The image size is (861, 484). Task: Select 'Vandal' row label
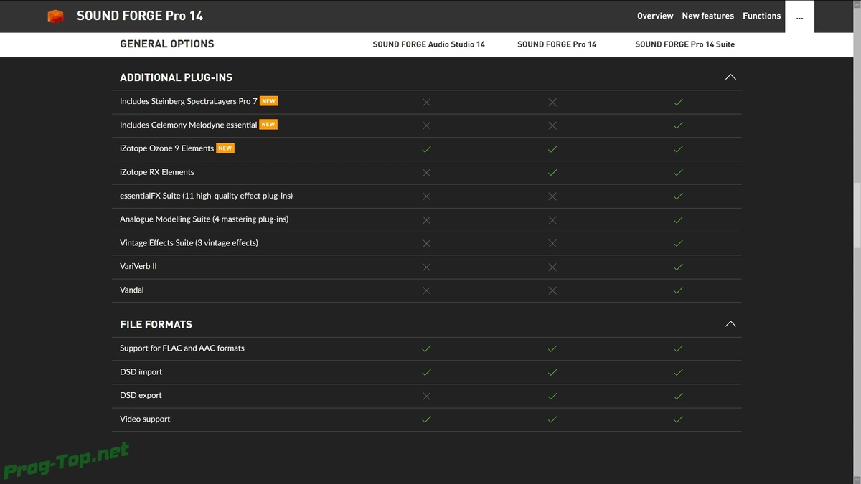click(132, 290)
